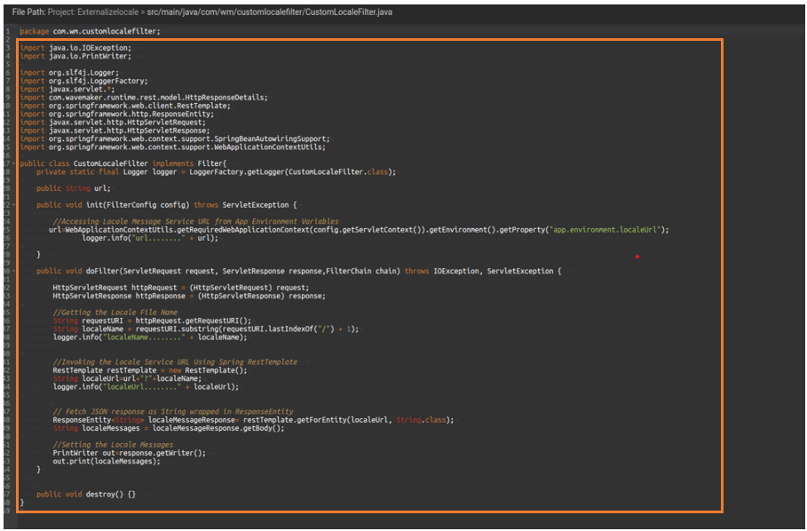Click the out.print(localeMessages) statement
This screenshot has width=807, height=531.
tap(107, 461)
